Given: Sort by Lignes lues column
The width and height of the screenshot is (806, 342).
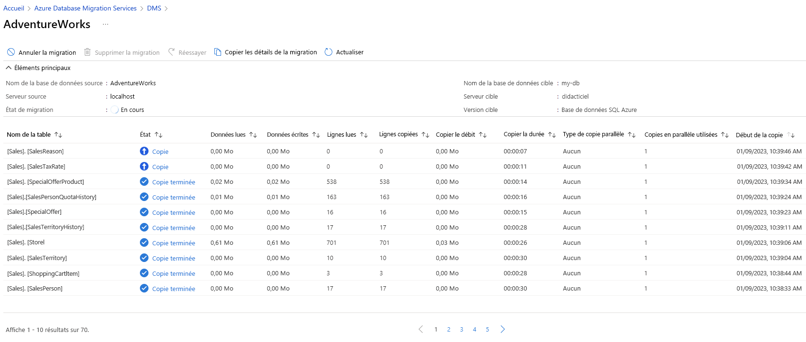Looking at the screenshot, I should tap(364, 135).
